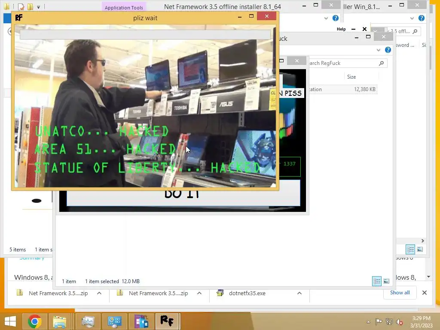
Task: Expand ribbon in Win_8.1 Explorer window
Action: point(412,18)
